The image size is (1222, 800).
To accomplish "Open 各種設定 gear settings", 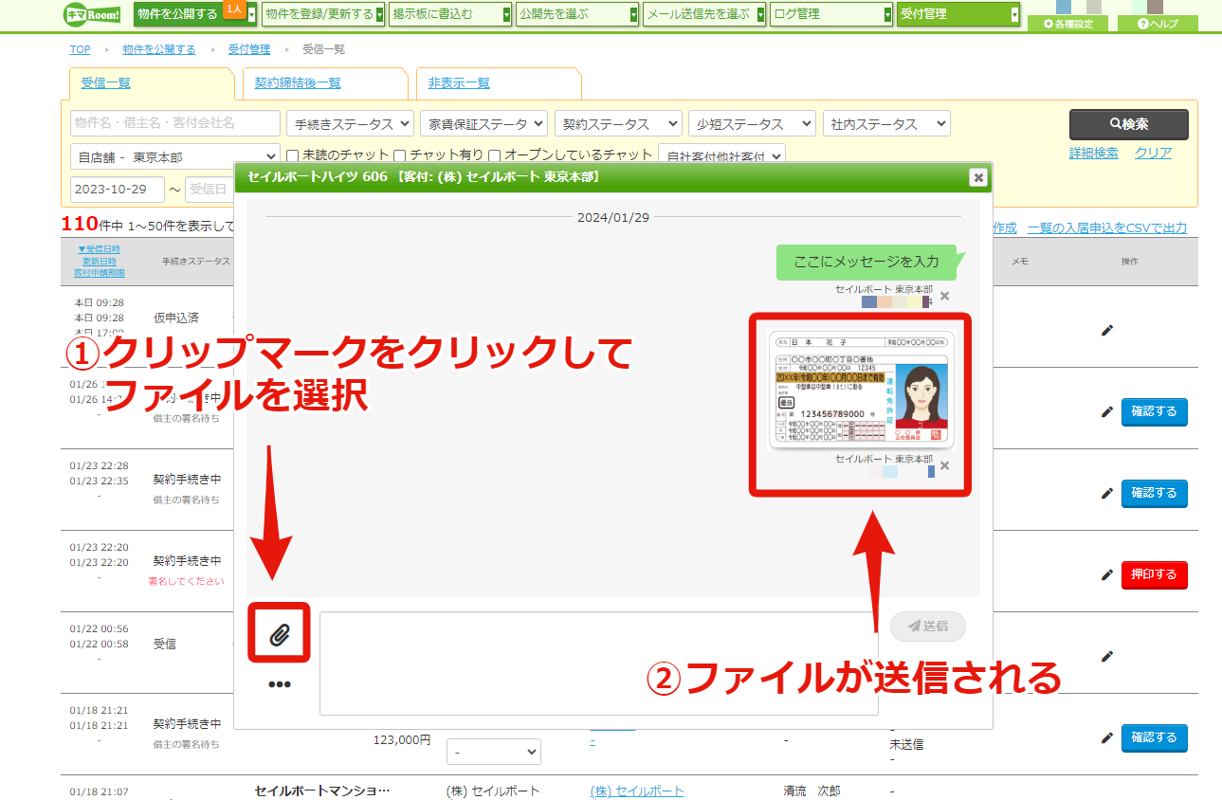I will click(x=1067, y=24).
